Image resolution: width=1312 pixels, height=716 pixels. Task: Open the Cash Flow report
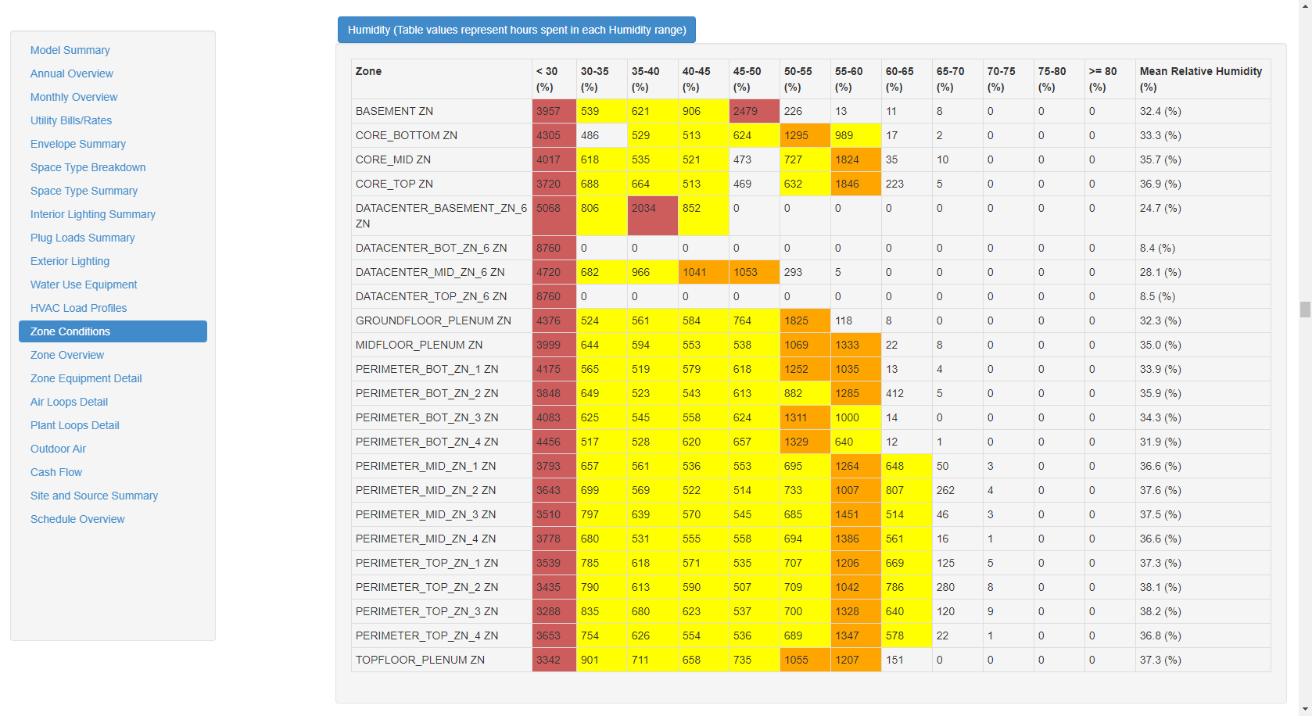tap(56, 472)
